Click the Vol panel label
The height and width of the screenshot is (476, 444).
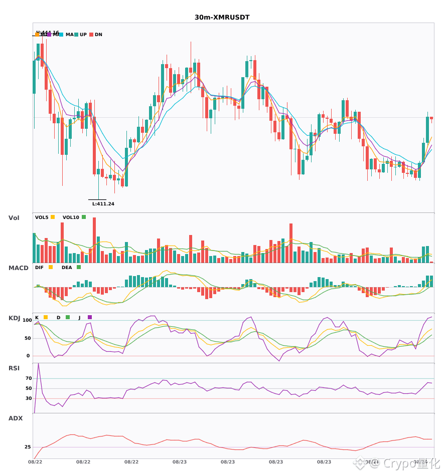pos(14,218)
